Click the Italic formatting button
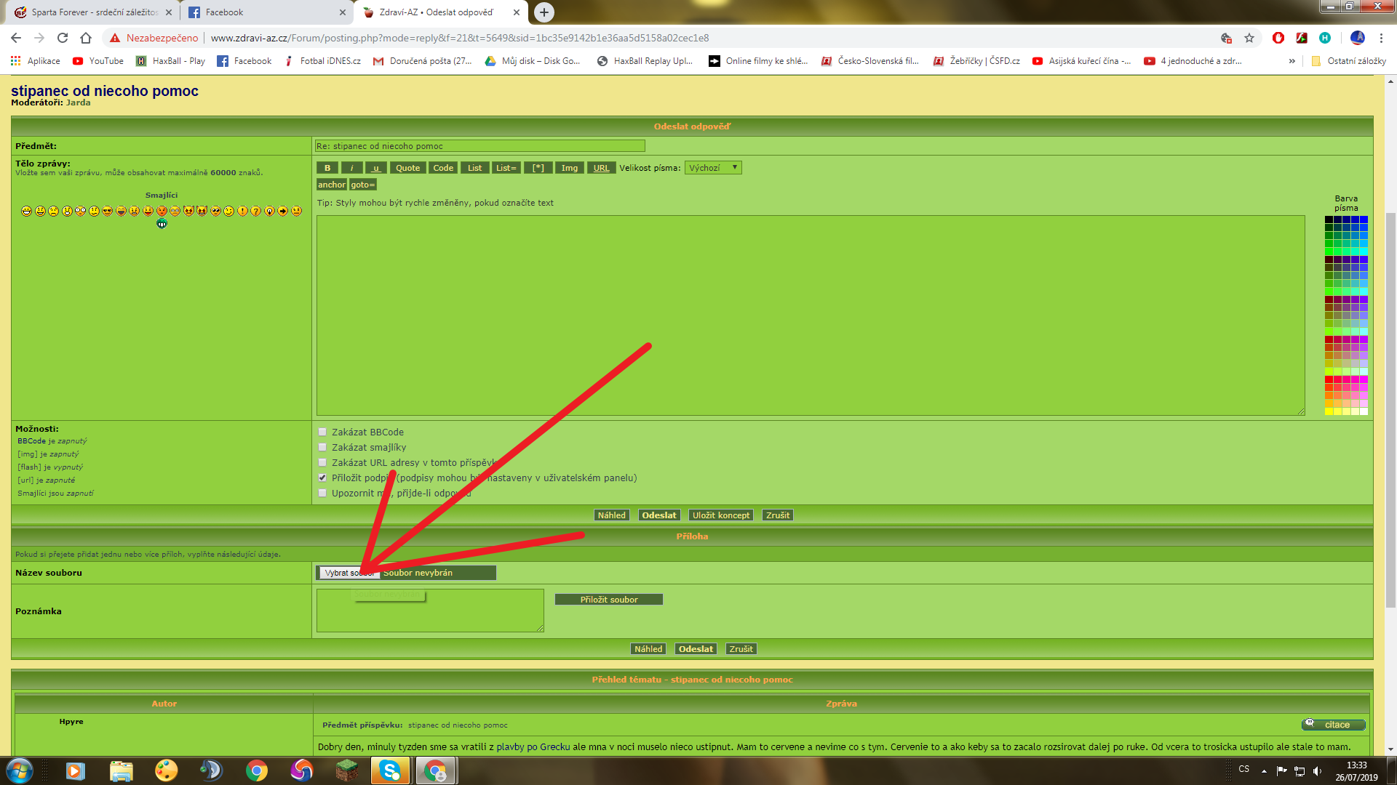 351,168
